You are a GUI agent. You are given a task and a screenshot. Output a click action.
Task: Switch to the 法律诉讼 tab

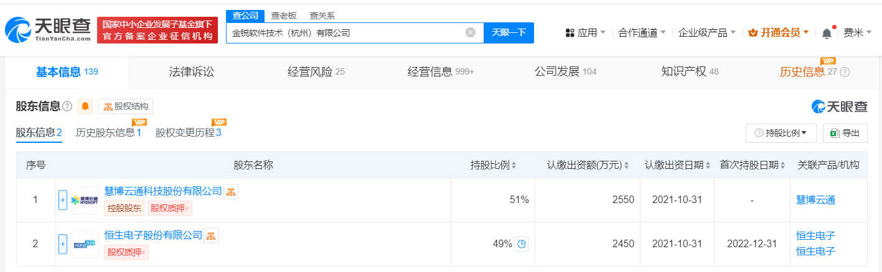pyautogui.click(x=192, y=71)
